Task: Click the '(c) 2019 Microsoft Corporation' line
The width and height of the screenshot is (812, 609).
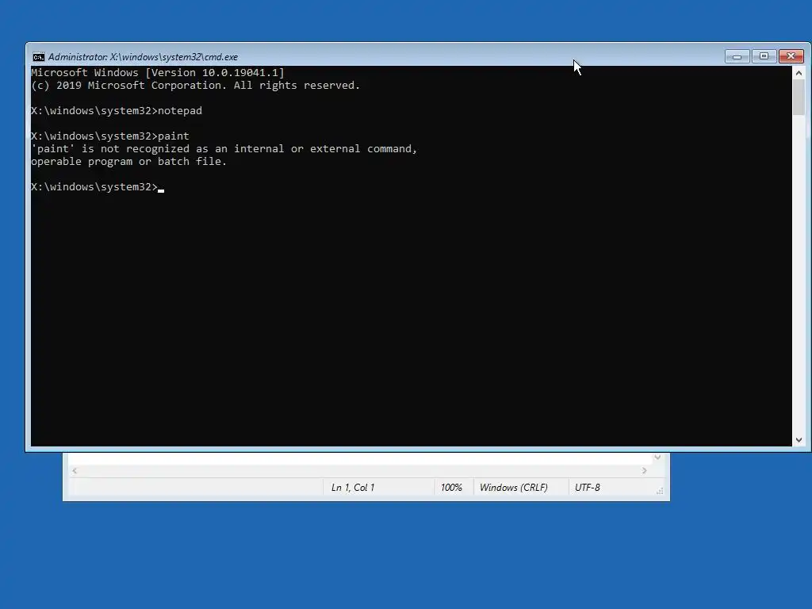Action: (x=195, y=86)
